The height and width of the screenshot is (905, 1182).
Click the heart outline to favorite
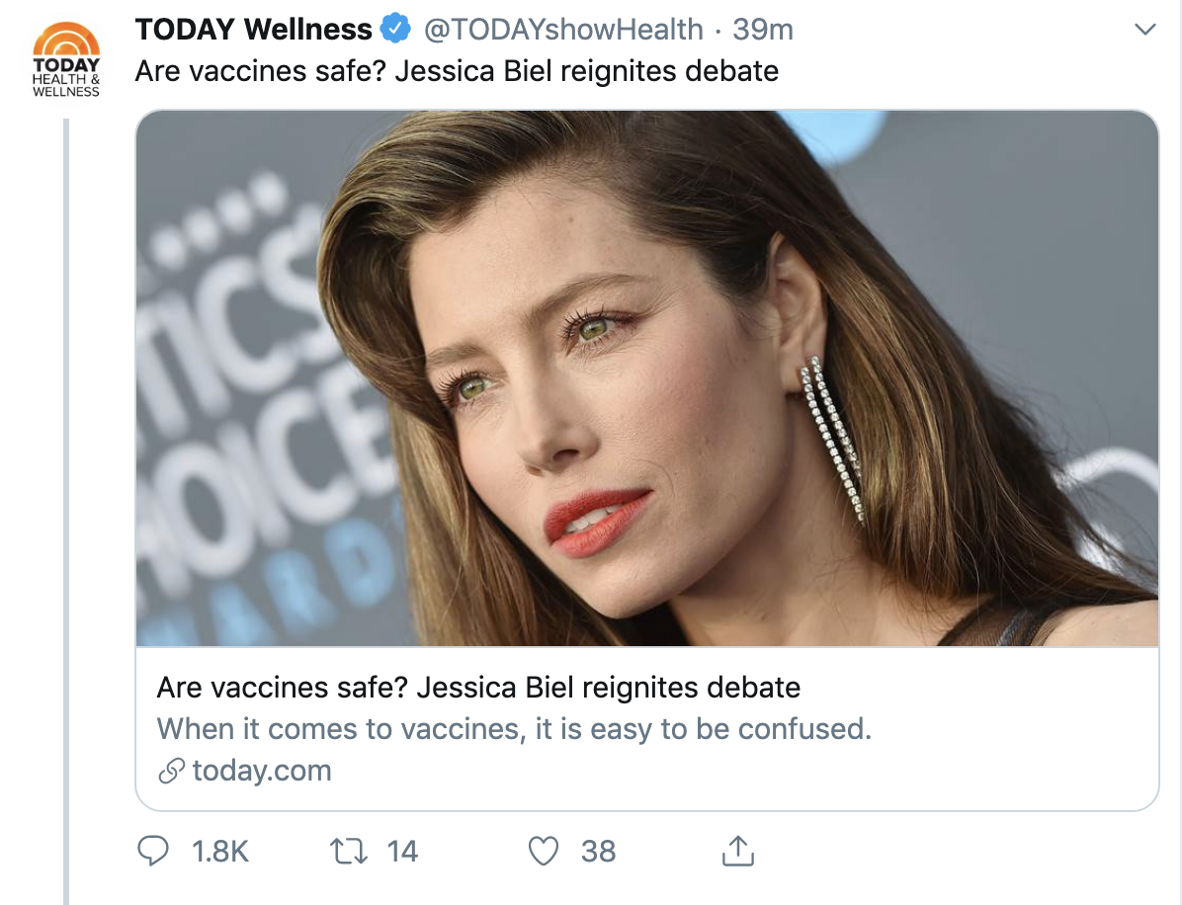coord(543,851)
